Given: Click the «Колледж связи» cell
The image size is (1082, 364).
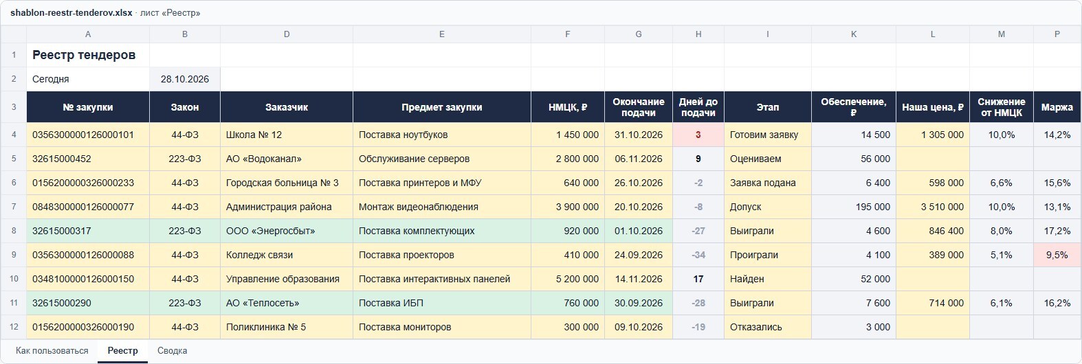Looking at the screenshot, I should point(287,255).
